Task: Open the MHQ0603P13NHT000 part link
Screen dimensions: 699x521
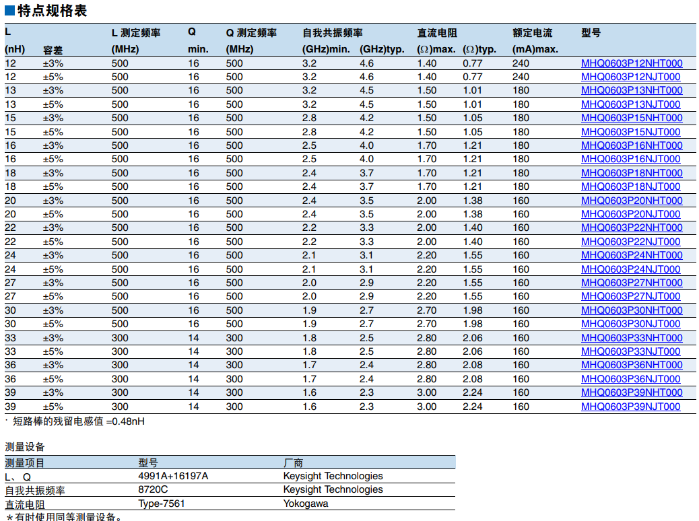Action: coord(632,90)
